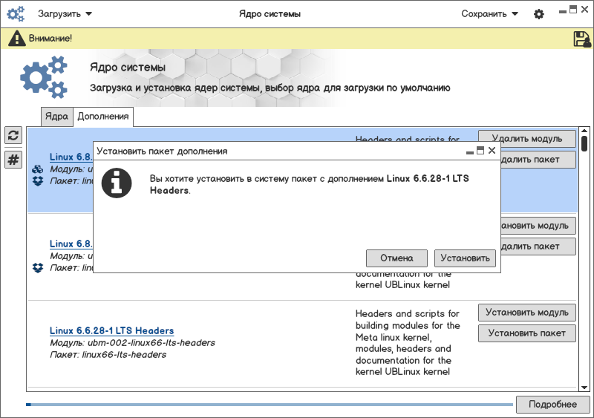
Task: Open settings via the gear icon
Action: click(x=539, y=14)
